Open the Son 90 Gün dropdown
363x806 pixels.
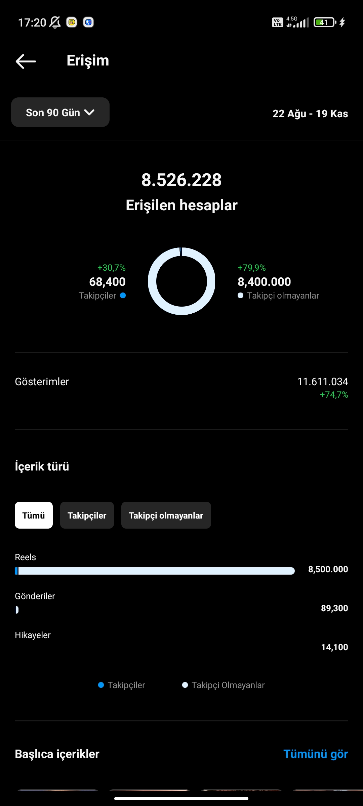pos(60,112)
